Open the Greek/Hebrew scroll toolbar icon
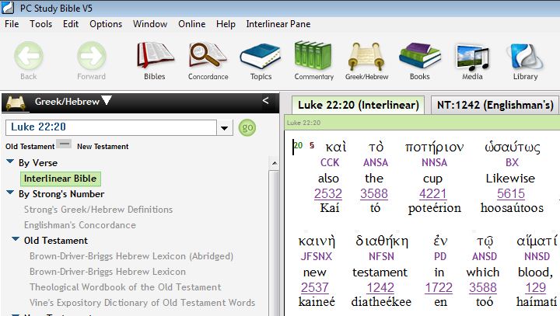The image size is (560, 316). pos(366,56)
